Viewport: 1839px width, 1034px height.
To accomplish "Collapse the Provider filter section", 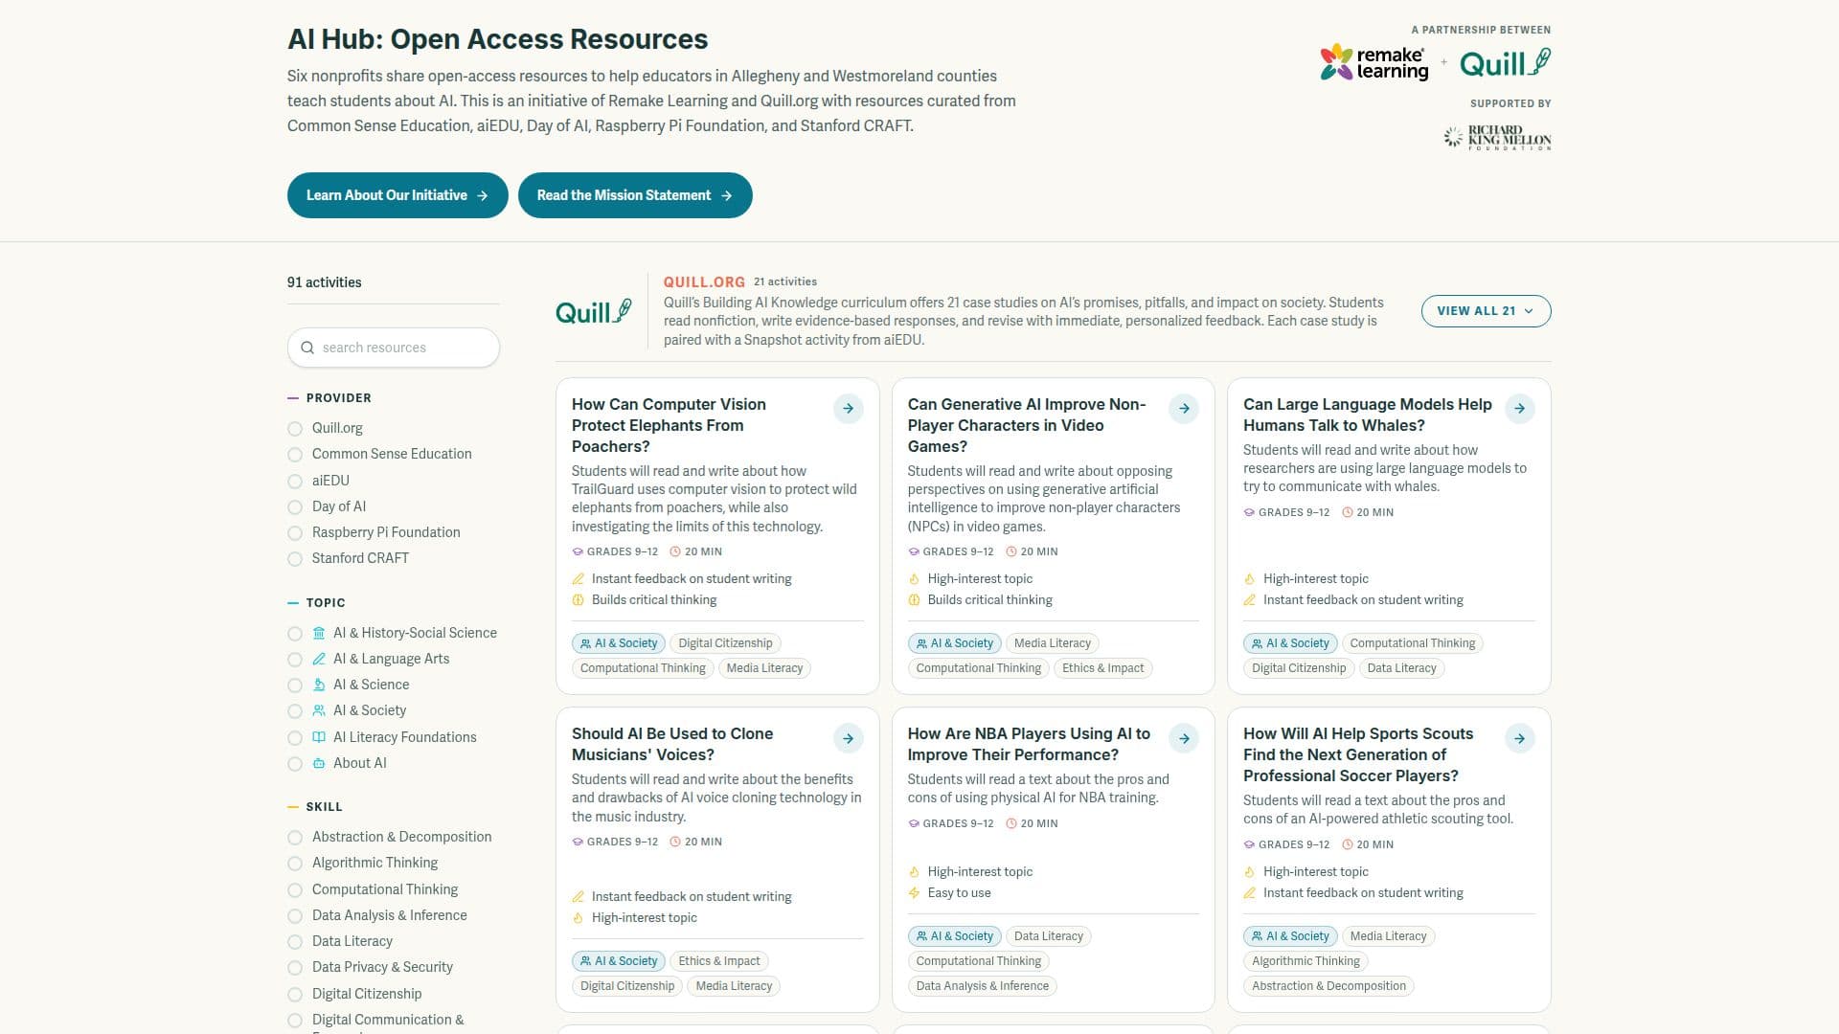I will click(x=329, y=397).
